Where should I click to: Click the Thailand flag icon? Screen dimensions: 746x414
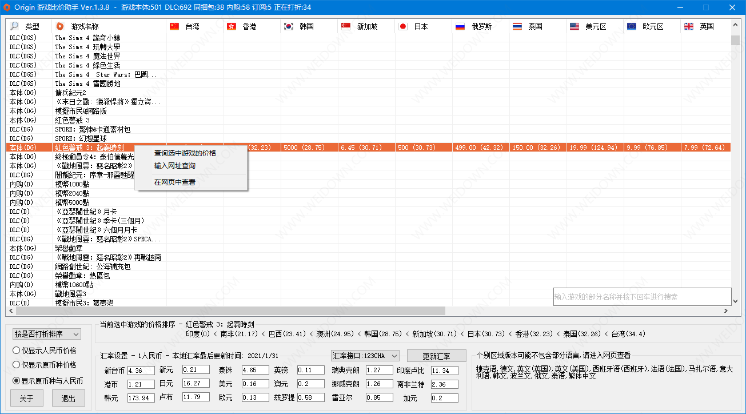tap(517, 26)
